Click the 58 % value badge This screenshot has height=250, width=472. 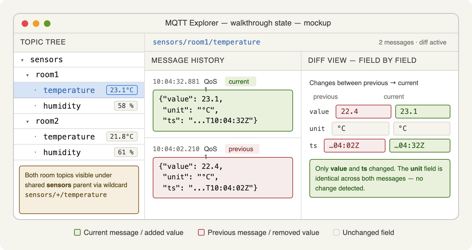click(x=126, y=106)
